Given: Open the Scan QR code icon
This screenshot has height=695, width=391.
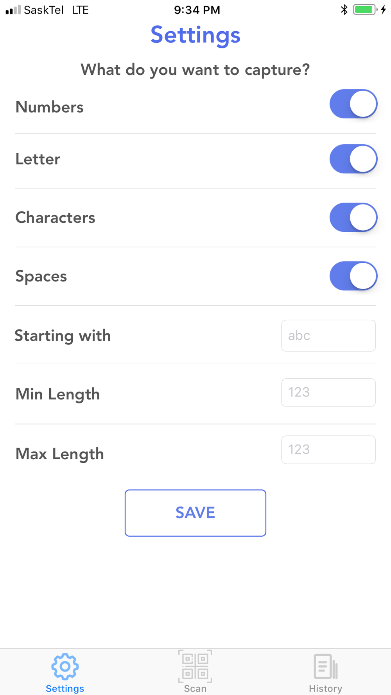Looking at the screenshot, I should pos(195,666).
